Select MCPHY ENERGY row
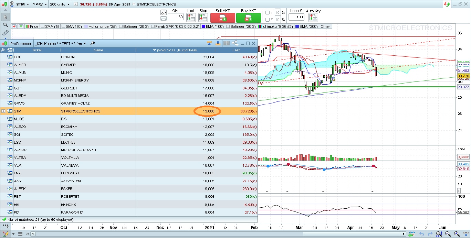Image resolution: width=471 pixels, height=240 pixels. [129, 80]
